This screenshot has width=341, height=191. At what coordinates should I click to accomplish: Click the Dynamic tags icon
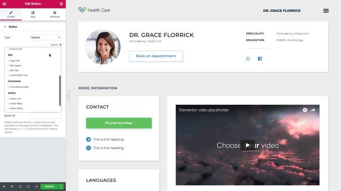(x=60, y=45)
